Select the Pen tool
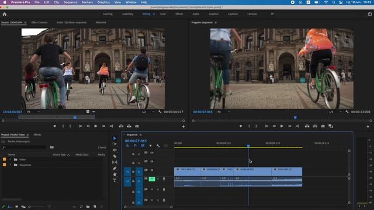This screenshot has width=374, height=210. 115,169
